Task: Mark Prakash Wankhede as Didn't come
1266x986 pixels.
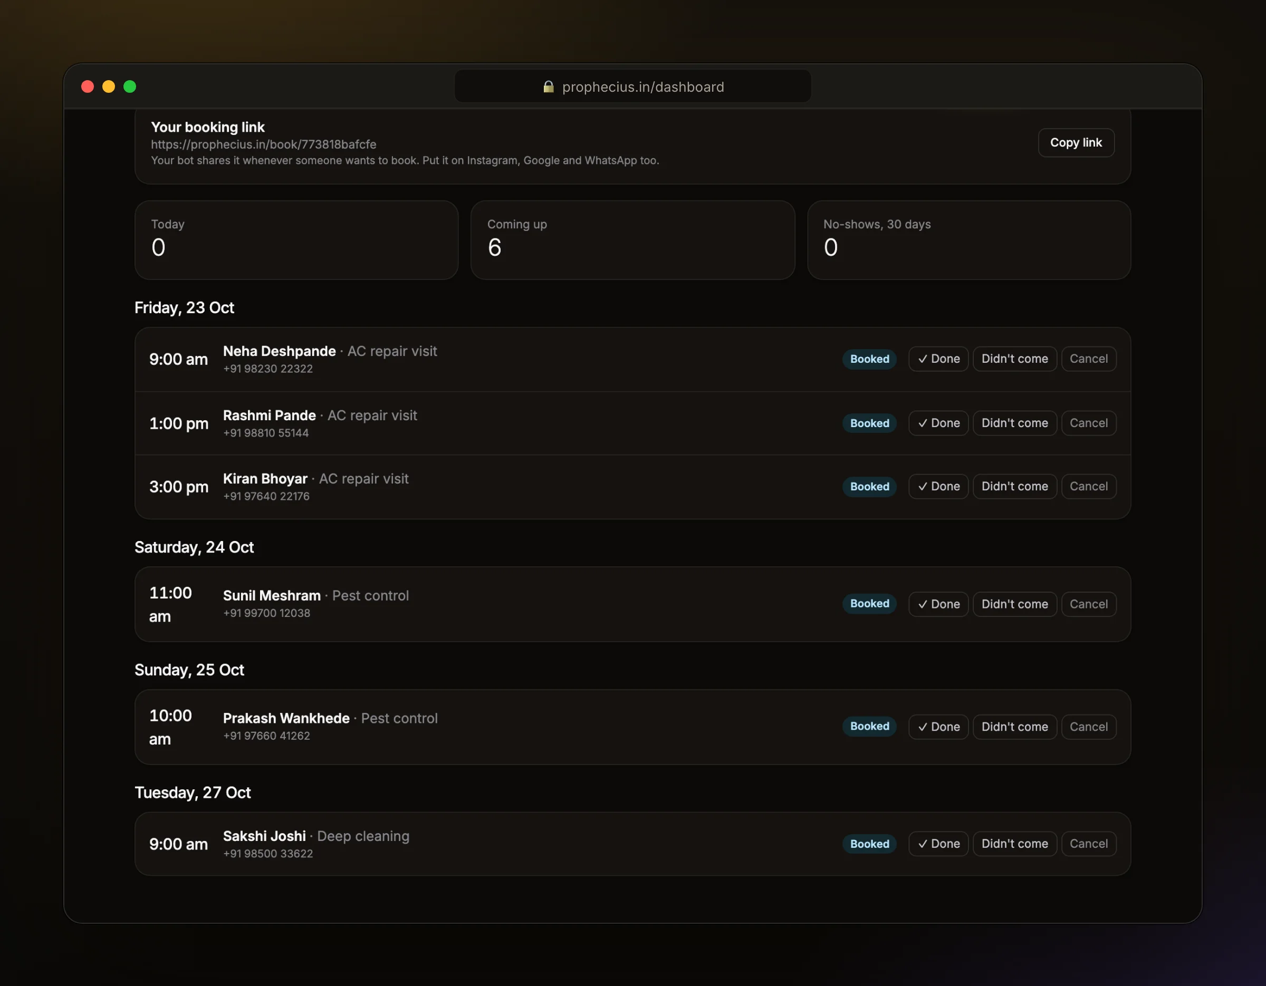Action: coord(1014,727)
